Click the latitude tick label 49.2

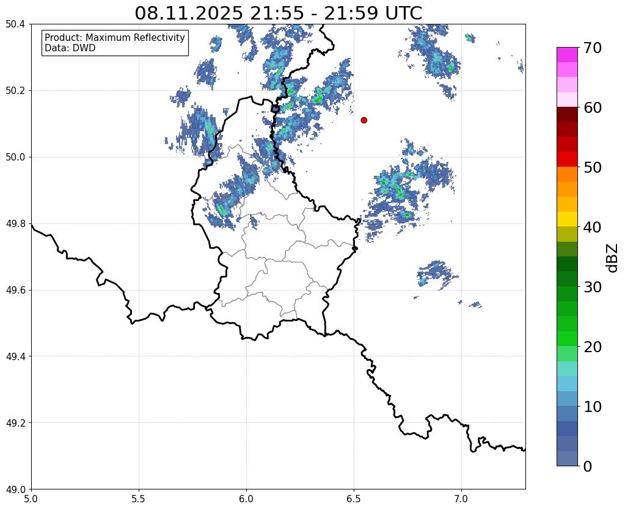pyautogui.click(x=15, y=423)
